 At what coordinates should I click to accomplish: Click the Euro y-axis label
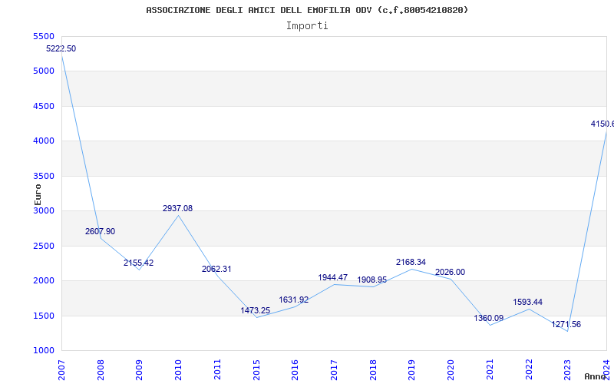37,194
